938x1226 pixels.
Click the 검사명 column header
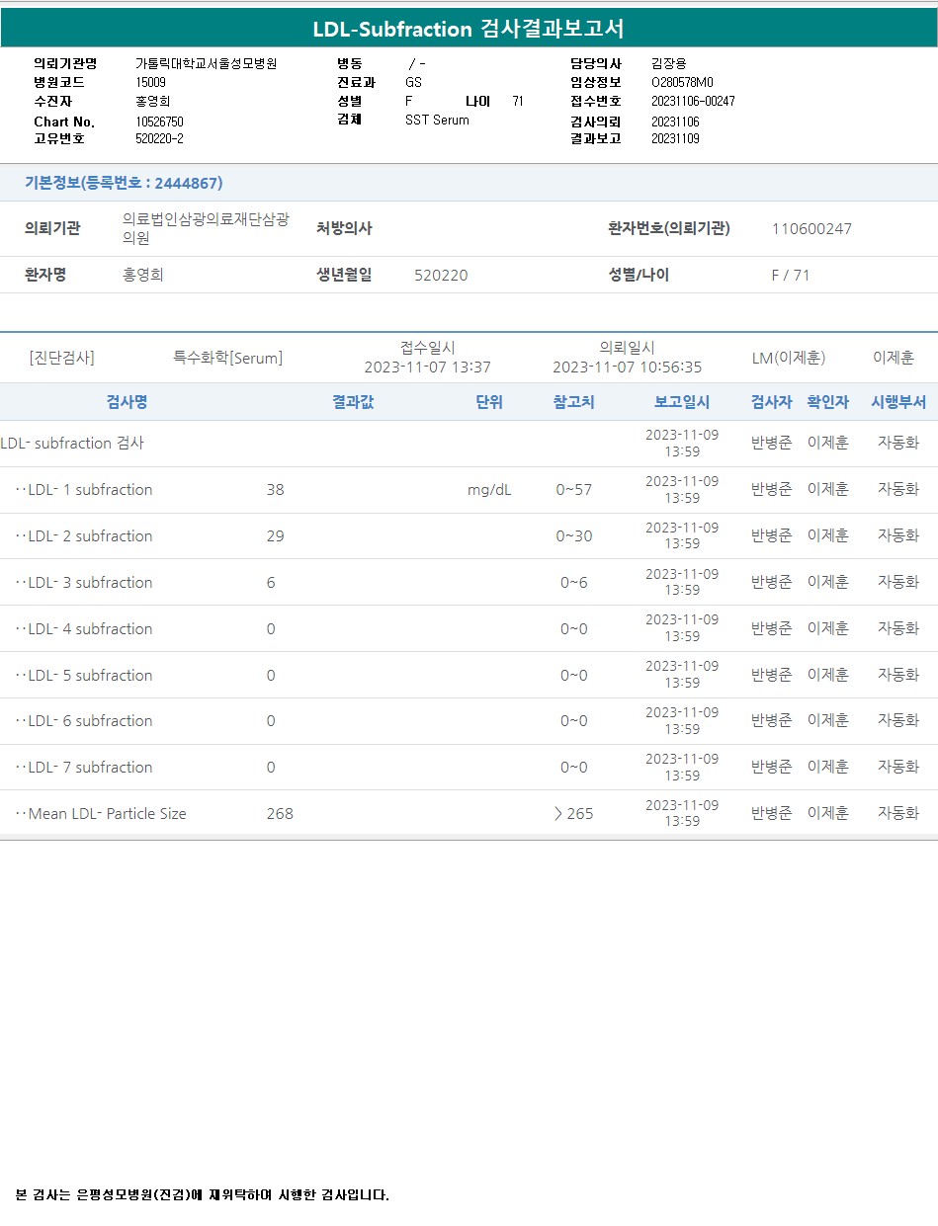[127, 402]
